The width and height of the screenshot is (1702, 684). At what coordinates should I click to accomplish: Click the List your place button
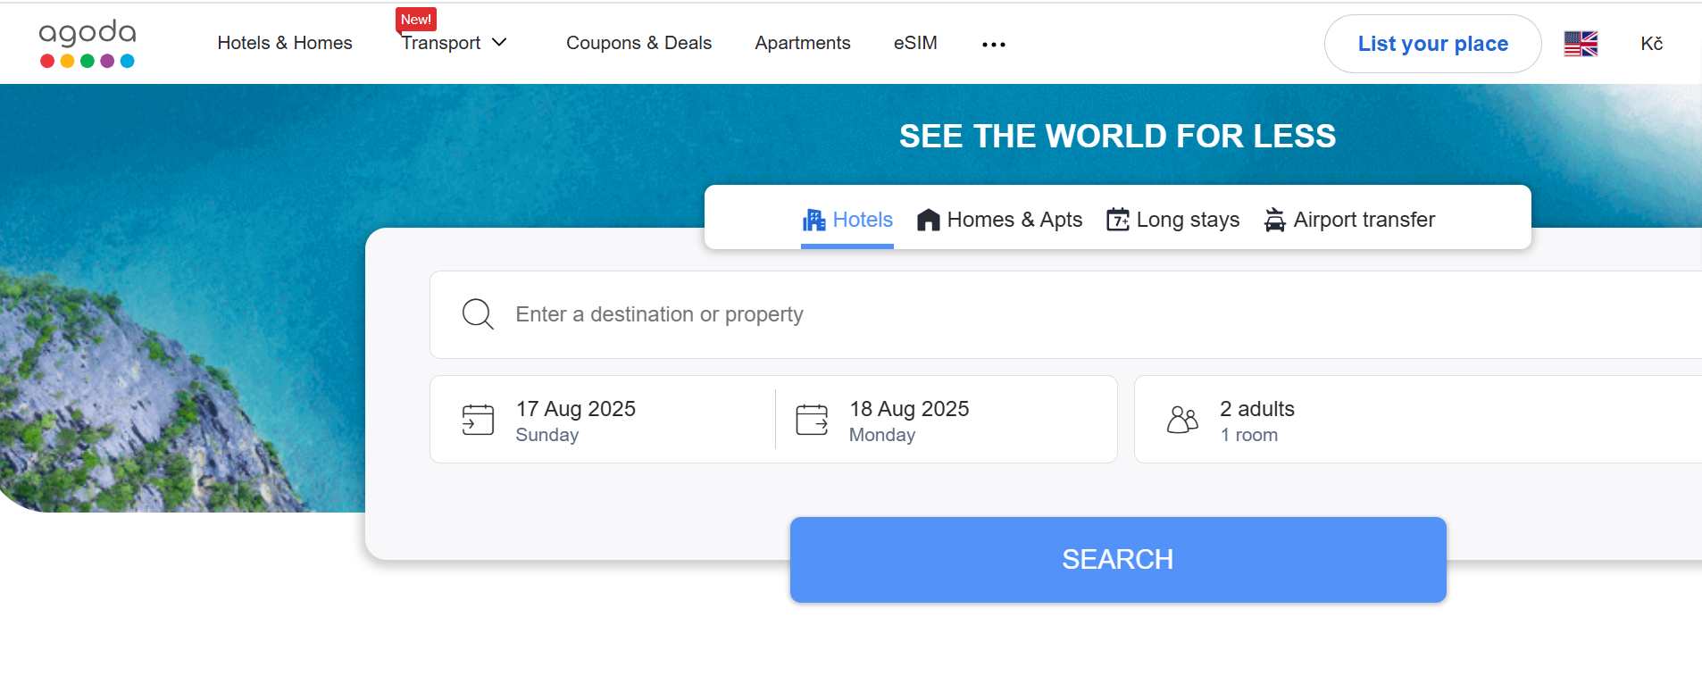[1432, 44]
